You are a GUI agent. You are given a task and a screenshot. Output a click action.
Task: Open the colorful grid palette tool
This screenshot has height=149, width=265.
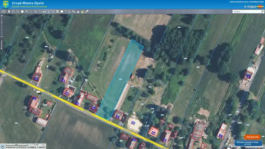82,12
